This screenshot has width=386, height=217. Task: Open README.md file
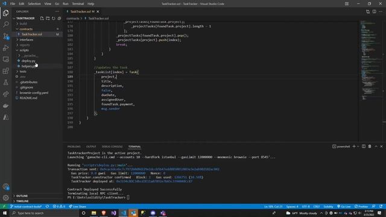(28, 98)
